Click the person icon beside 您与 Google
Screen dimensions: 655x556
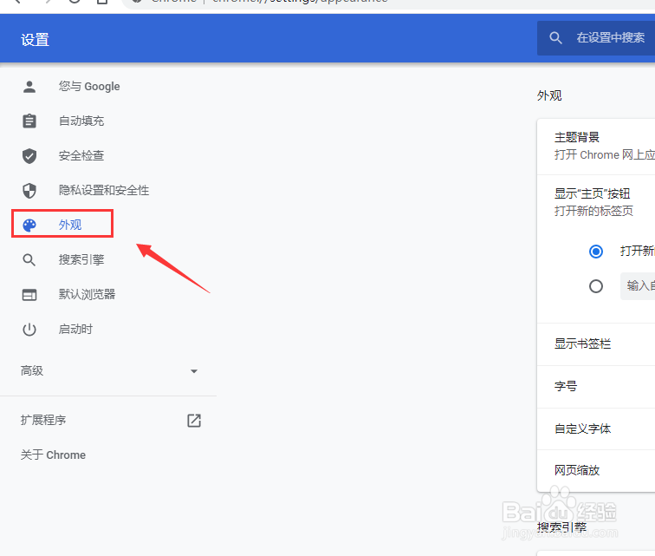click(x=29, y=87)
